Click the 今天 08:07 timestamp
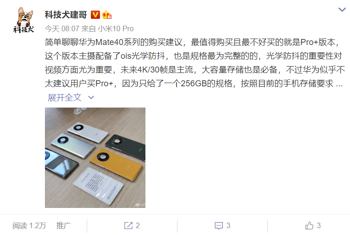The width and height of the screenshot is (350, 235). [x=62, y=28]
